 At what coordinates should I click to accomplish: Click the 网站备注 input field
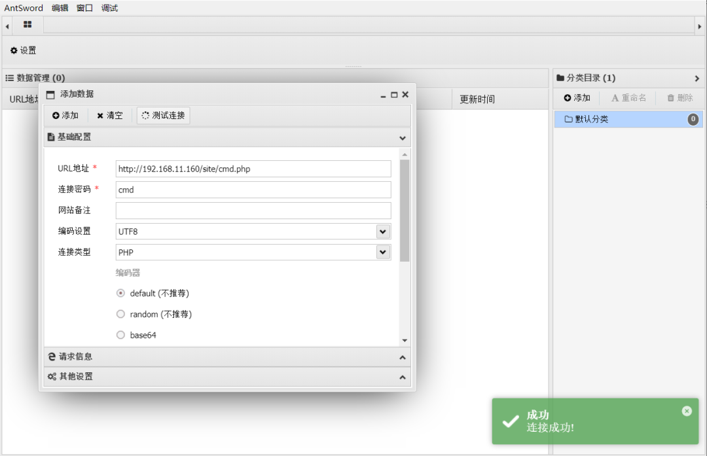[x=253, y=211]
